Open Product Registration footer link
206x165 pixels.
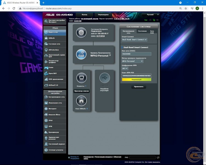[104, 157]
